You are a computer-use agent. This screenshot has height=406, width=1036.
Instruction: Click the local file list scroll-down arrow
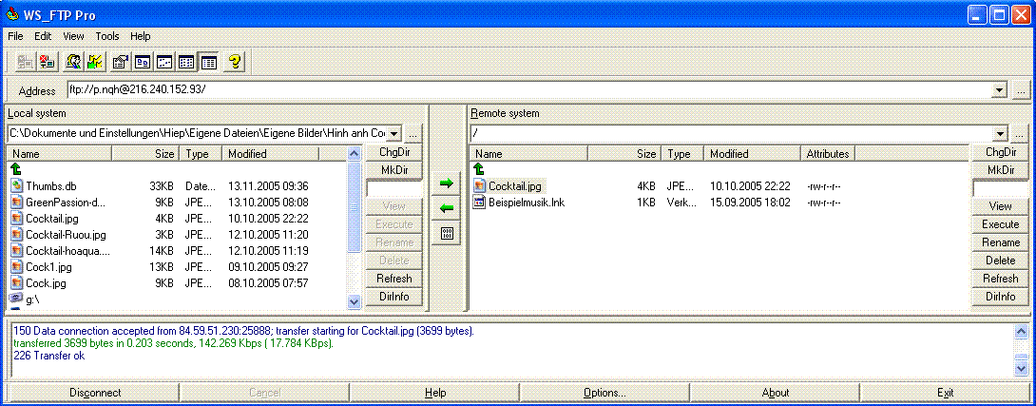pos(355,301)
